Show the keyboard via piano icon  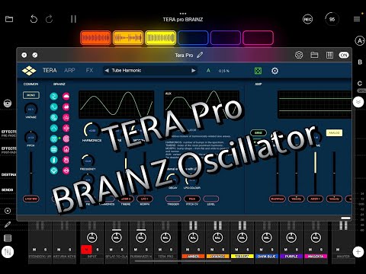[329, 55]
